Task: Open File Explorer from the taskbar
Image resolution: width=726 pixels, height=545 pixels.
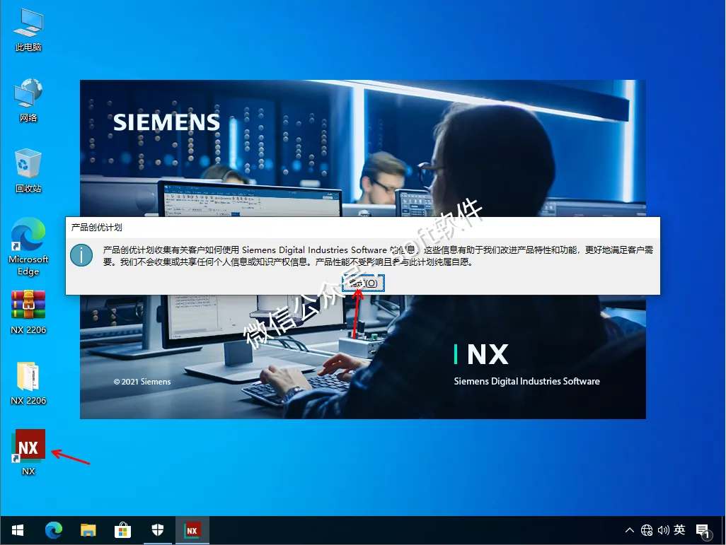Action: (88, 530)
